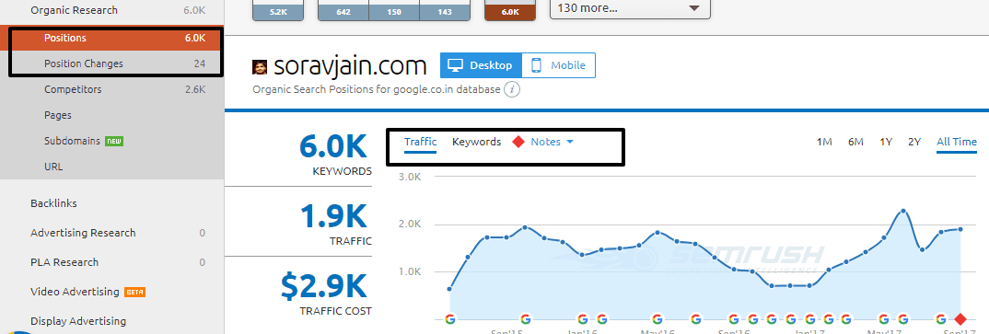The image size is (989, 334).
Task: Open the 130 more dropdown
Action: click(630, 8)
